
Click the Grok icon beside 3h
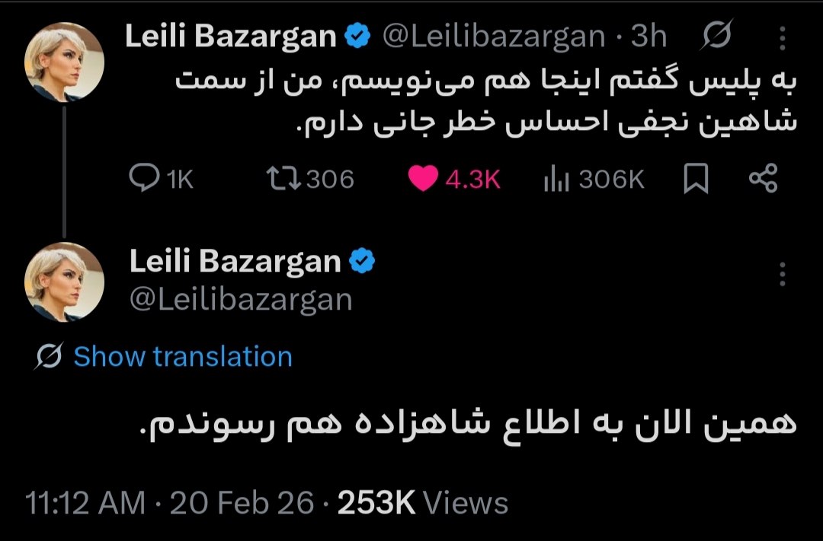[x=717, y=36]
